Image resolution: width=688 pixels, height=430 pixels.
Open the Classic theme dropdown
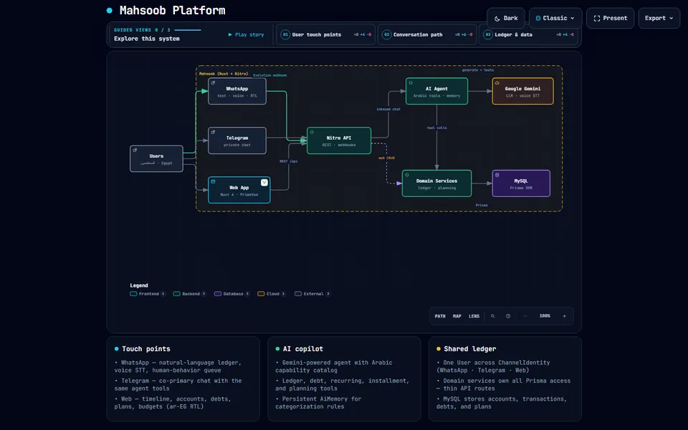tap(555, 18)
